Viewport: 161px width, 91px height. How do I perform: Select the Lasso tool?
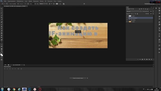click(2, 13)
